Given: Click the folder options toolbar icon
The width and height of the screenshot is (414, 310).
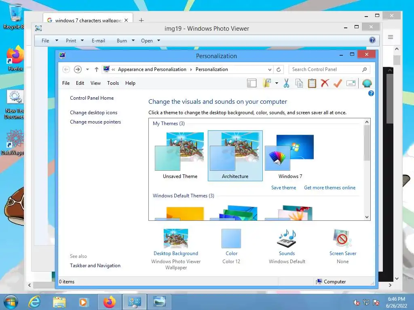Looking at the screenshot, I should [x=267, y=83].
